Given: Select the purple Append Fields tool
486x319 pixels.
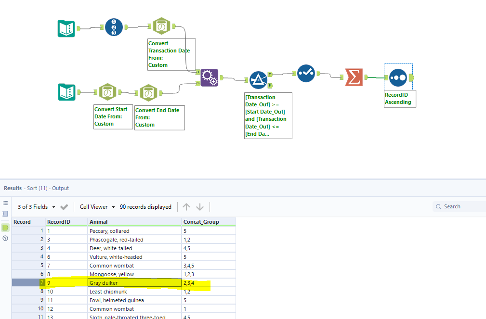Looking at the screenshot, I should (x=210, y=77).
